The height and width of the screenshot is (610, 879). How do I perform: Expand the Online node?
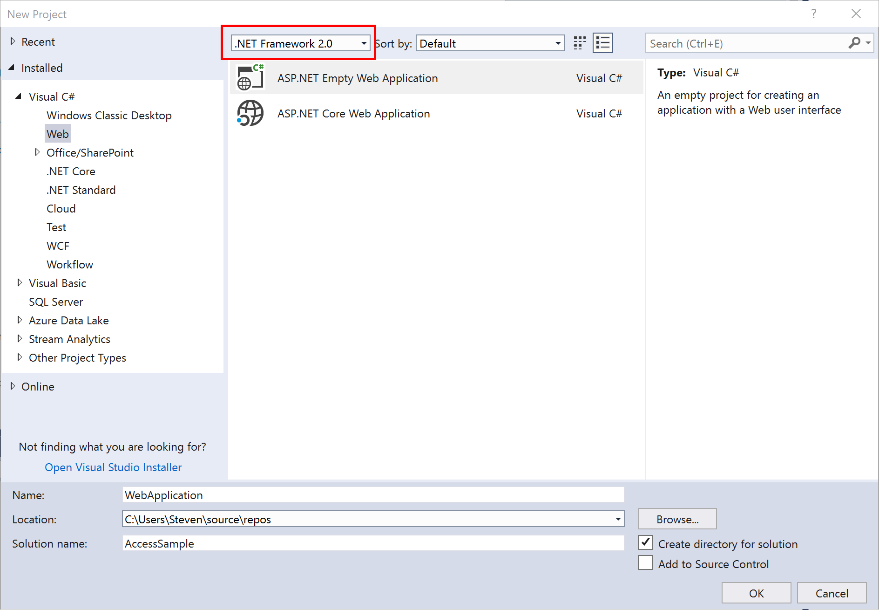(13, 386)
